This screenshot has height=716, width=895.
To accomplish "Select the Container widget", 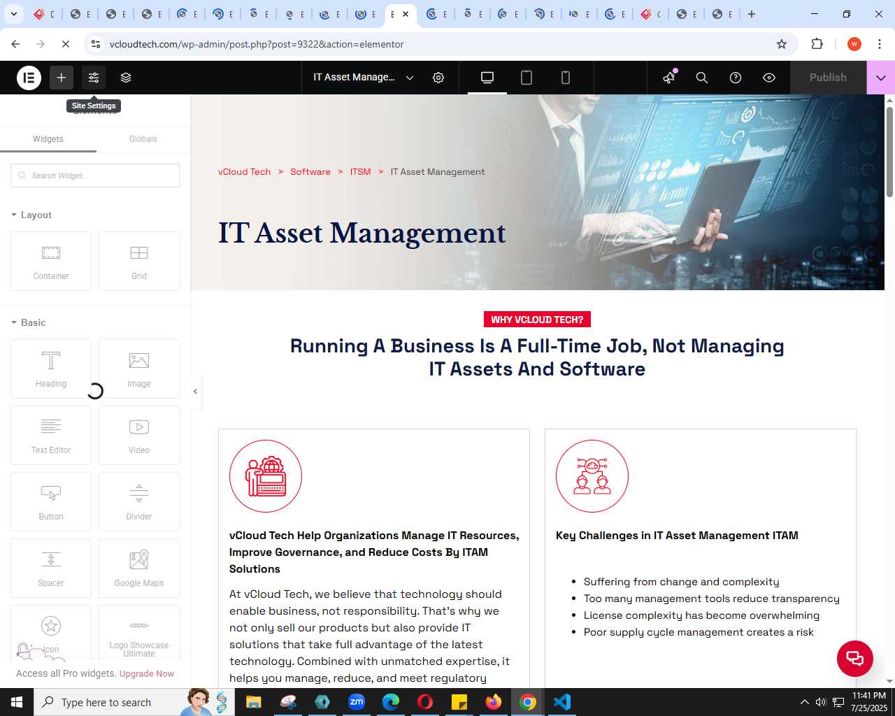I will (x=51, y=261).
